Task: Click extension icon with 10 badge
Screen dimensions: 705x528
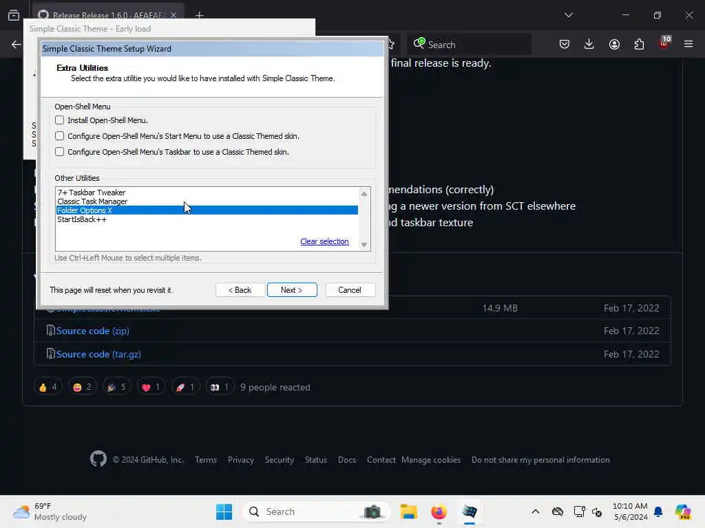Action: click(x=664, y=43)
